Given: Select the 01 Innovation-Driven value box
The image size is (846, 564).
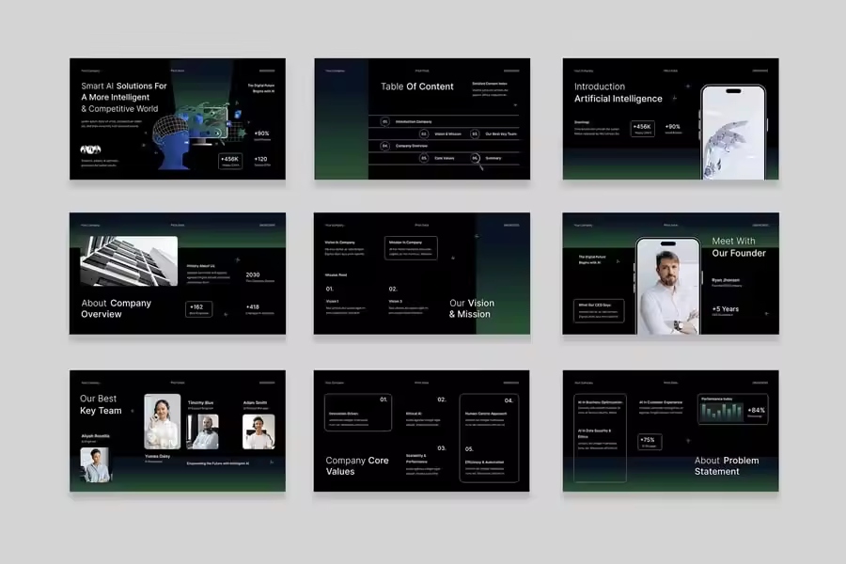Looking at the screenshot, I should [x=358, y=413].
